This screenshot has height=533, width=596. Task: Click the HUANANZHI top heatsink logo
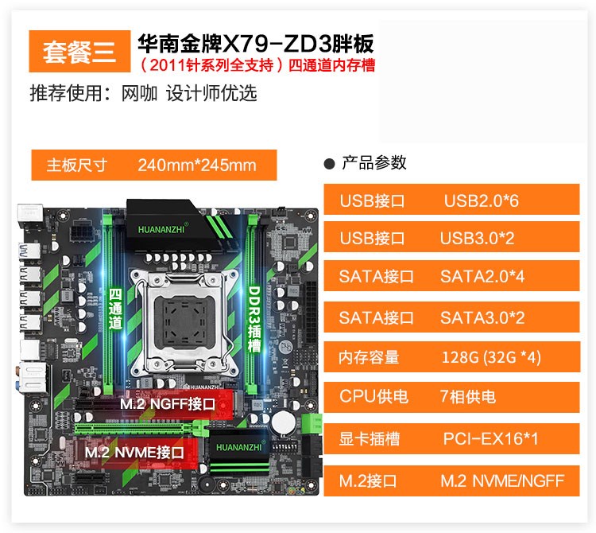[161, 229]
